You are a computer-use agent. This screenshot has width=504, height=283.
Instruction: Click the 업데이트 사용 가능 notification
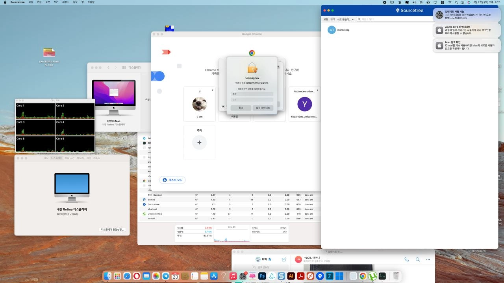467,15
